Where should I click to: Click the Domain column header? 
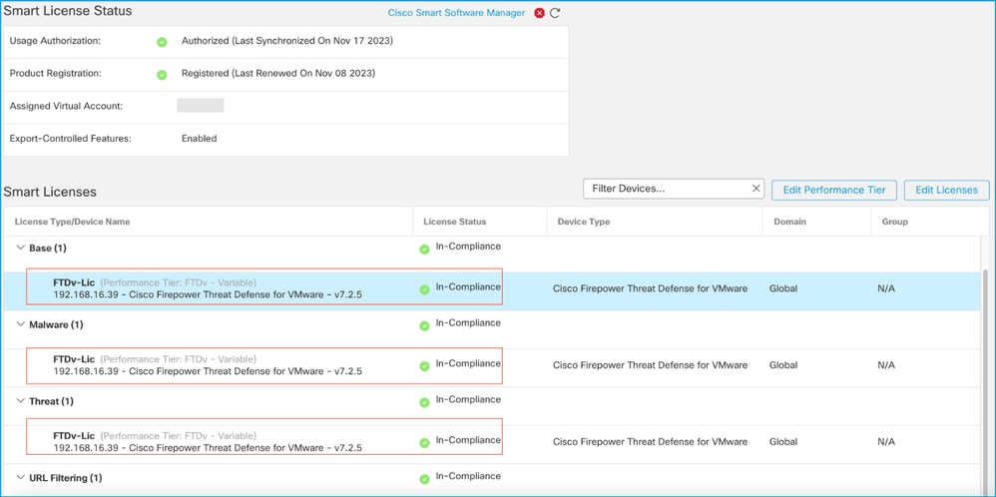tap(788, 222)
